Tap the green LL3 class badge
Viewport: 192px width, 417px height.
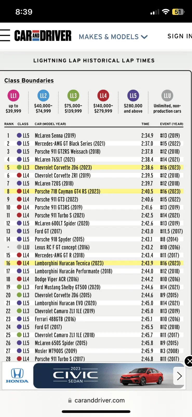tap(73, 96)
